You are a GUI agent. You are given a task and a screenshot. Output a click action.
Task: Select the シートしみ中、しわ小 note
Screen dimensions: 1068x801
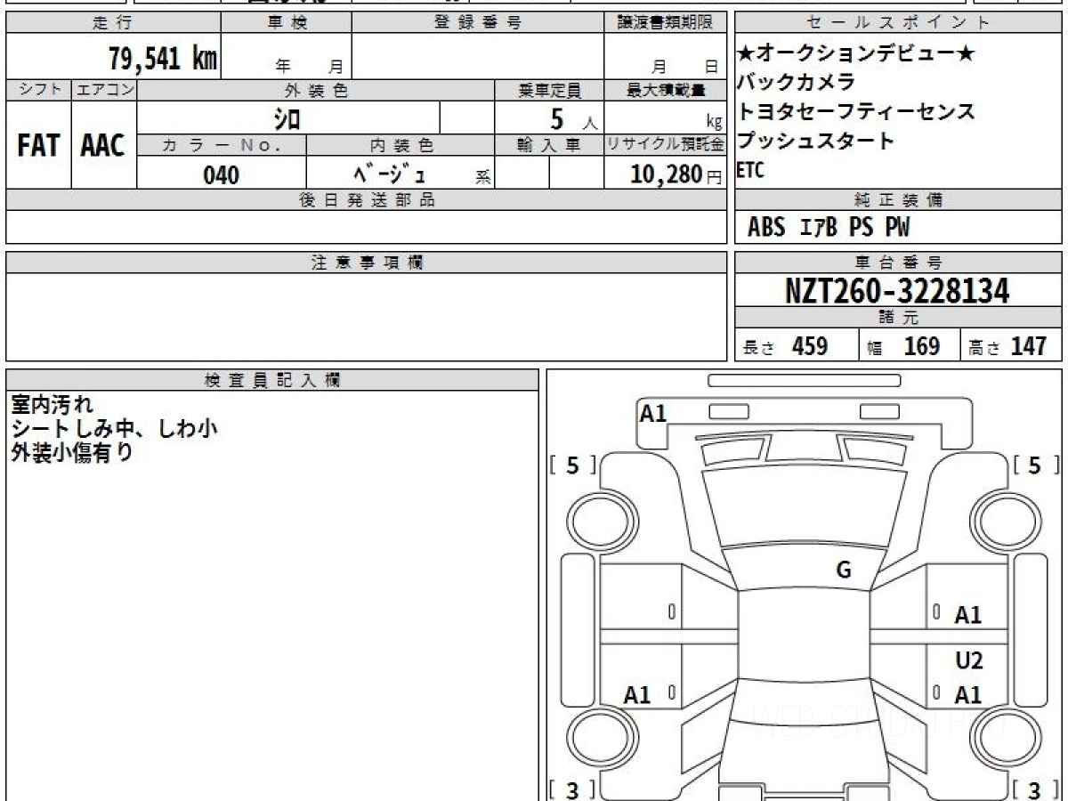point(114,429)
